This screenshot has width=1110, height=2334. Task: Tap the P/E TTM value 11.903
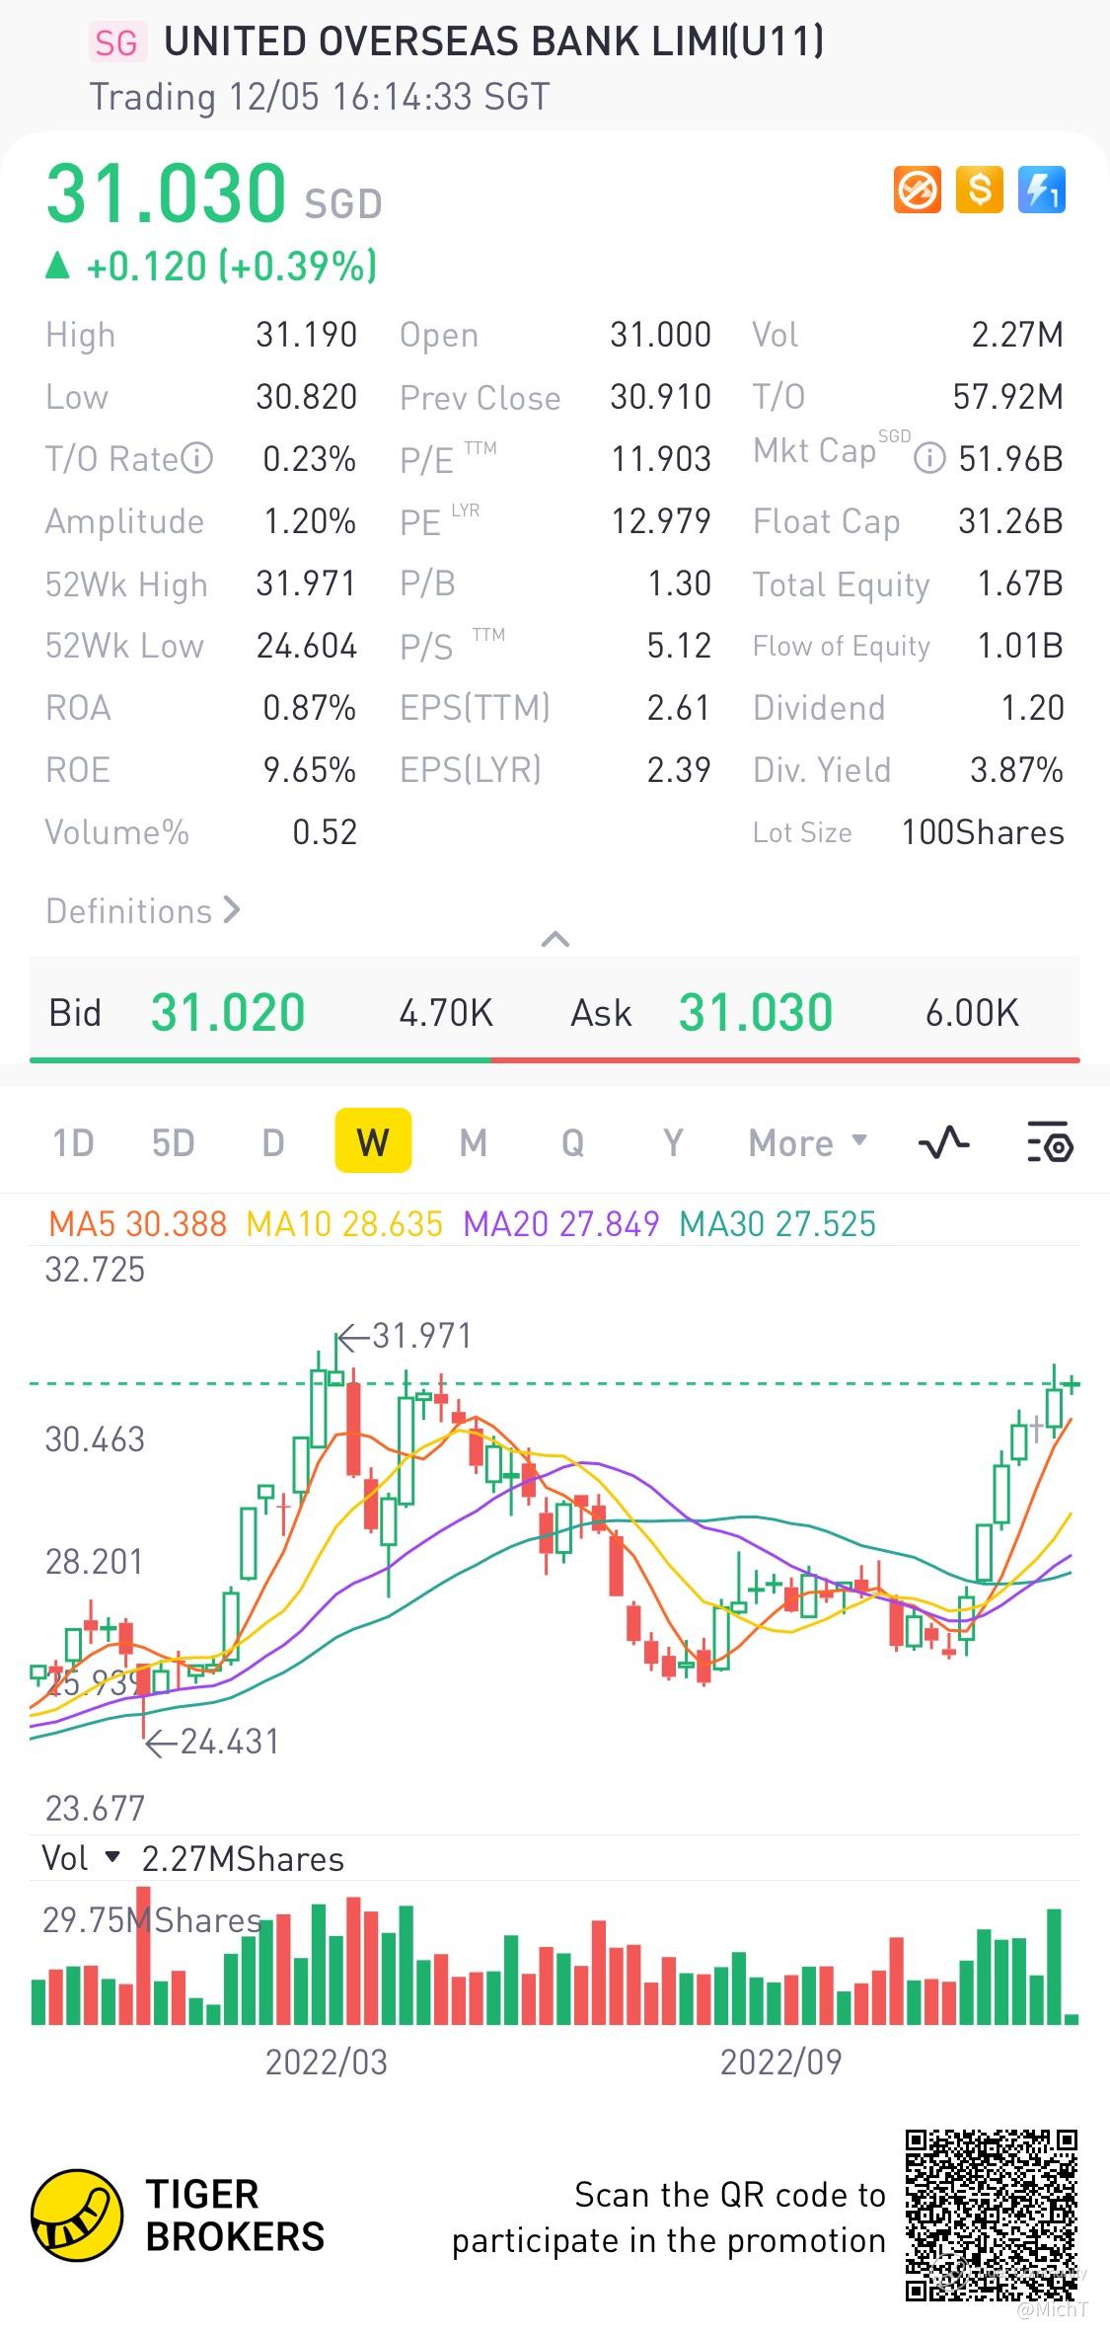point(661,459)
